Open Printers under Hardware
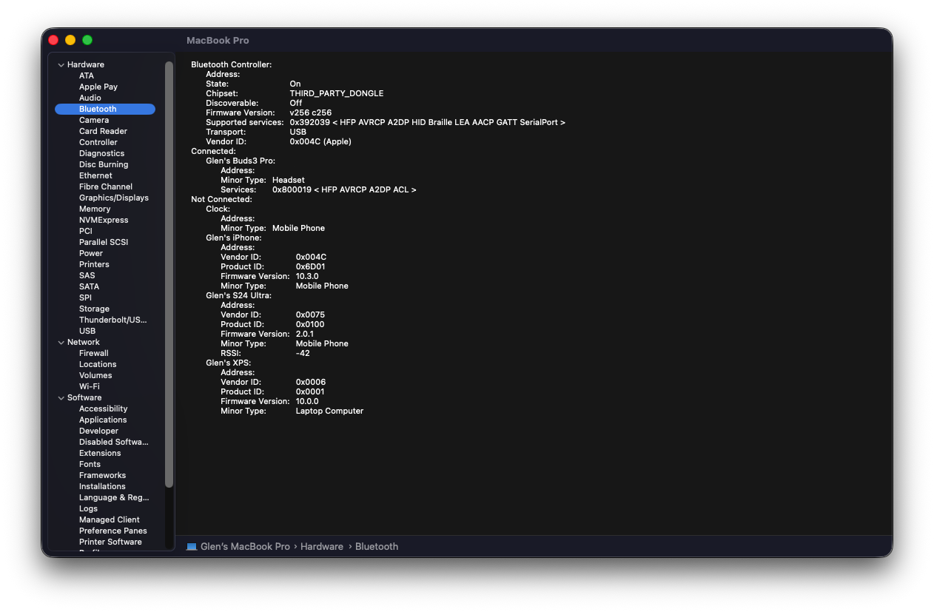 click(94, 264)
